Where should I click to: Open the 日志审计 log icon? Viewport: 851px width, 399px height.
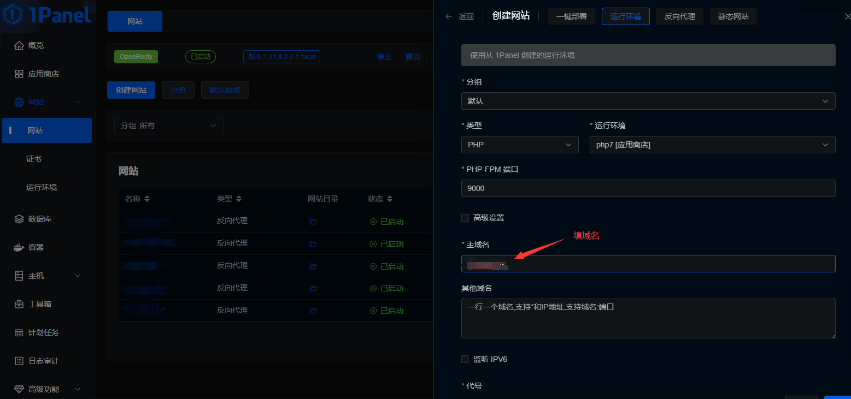pyautogui.click(x=19, y=361)
